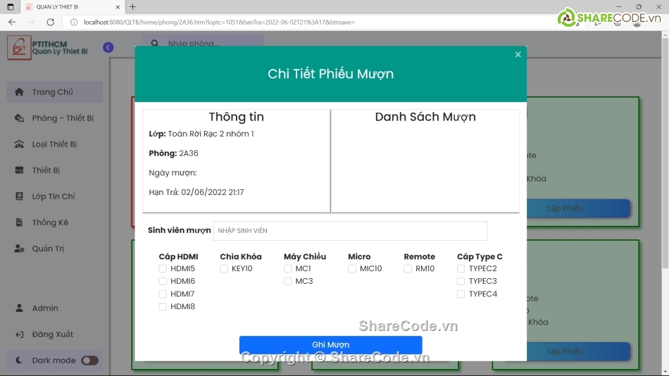Go to Lớp Tín Chỉ page
The width and height of the screenshot is (669, 376).
click(53, 196)
